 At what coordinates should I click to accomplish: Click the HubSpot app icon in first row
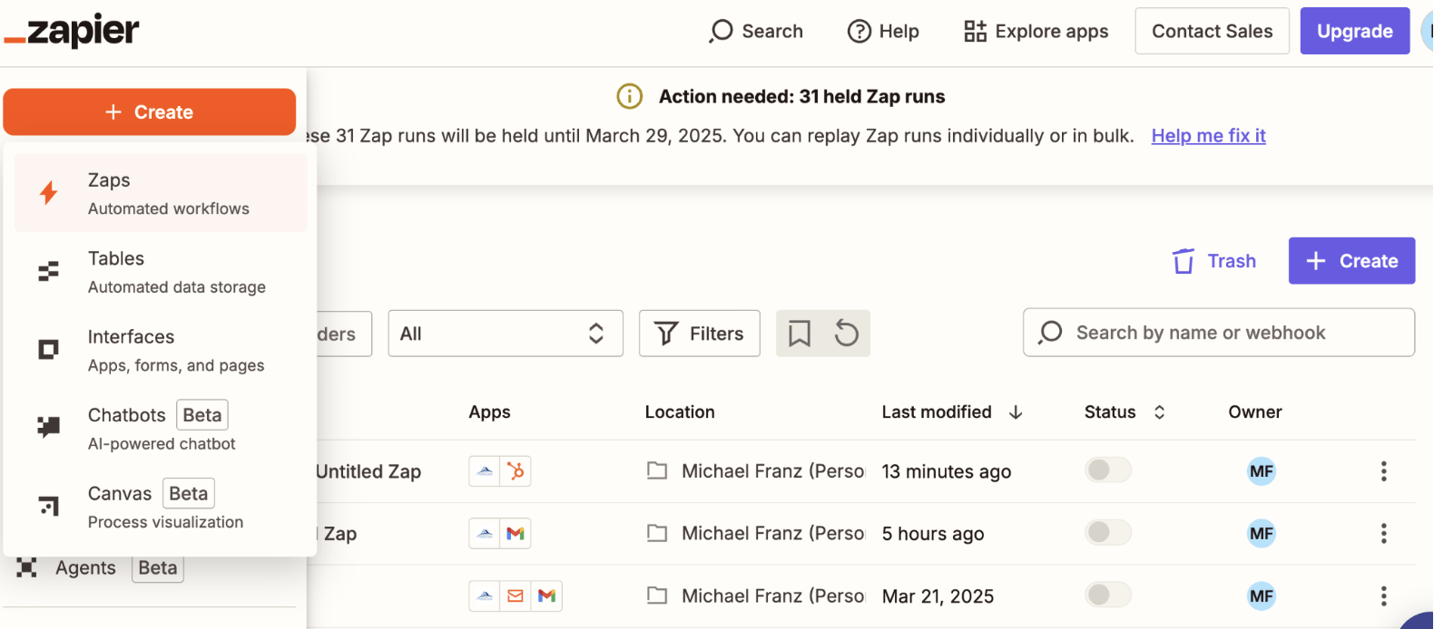[x=516, y=471]
